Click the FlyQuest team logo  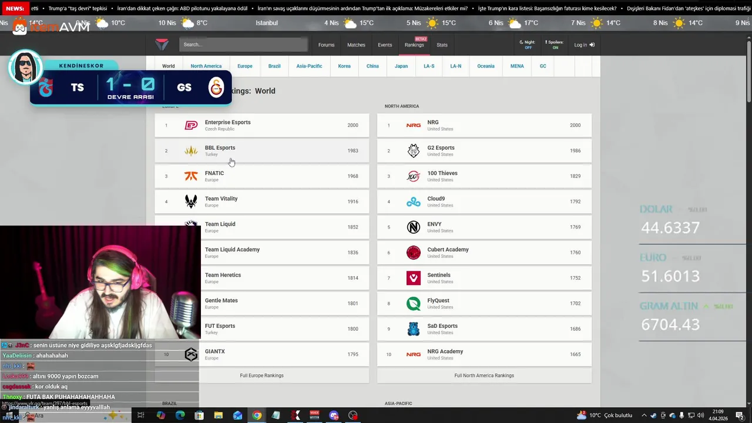click(414, 304)
